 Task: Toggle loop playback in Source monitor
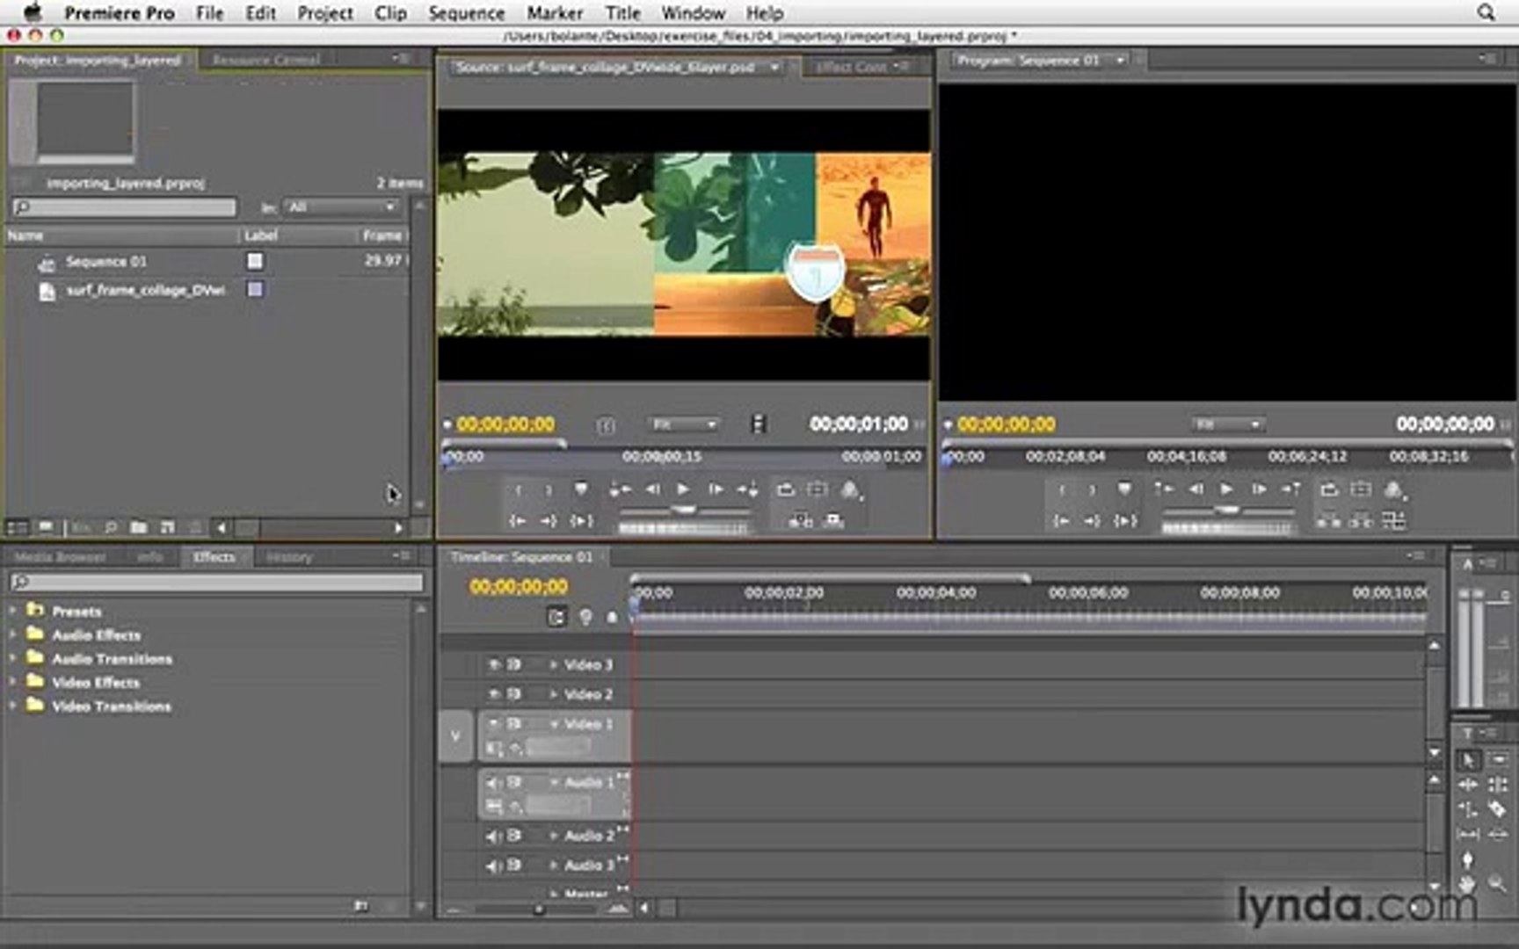[x=785, y=489]
